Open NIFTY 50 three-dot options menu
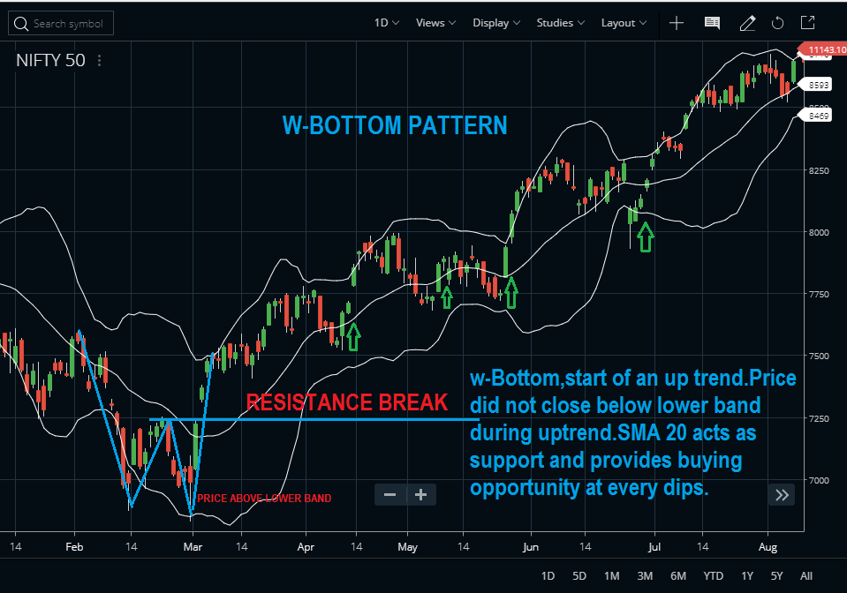847x593 pixels. pos(100,60)
